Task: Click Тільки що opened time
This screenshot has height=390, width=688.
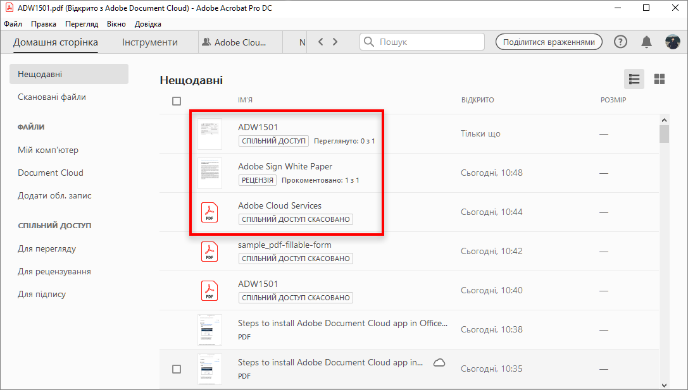Action: 480,133
